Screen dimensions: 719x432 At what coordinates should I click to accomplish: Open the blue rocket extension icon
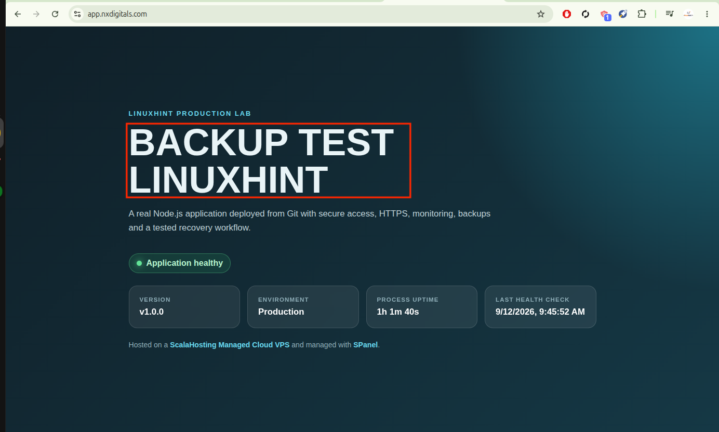click(623, 14)
